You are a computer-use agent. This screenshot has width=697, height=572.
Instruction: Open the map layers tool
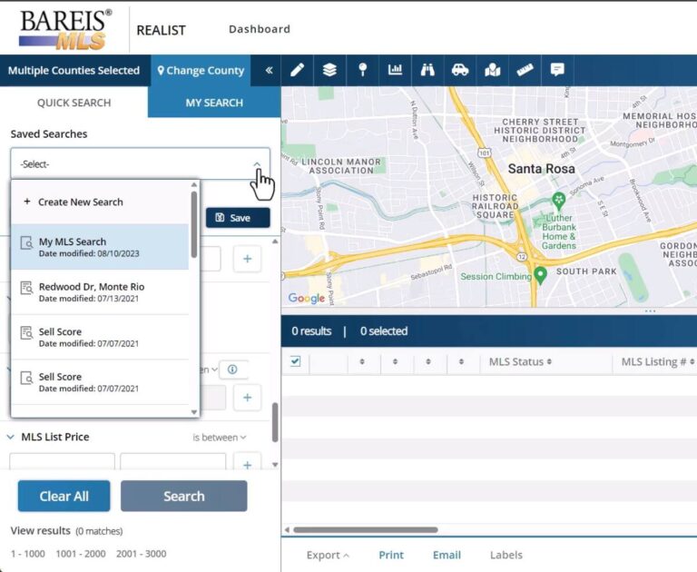coord(329,70)
